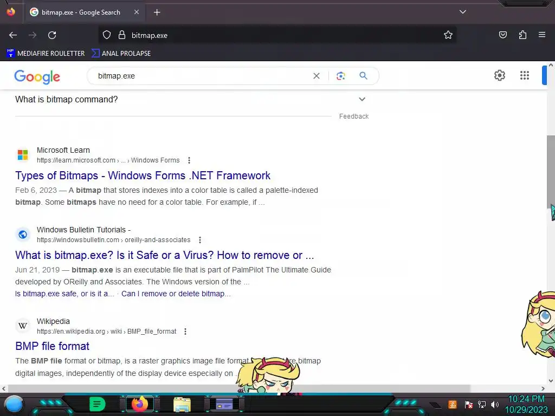Click the Feedback link
Image resolution: width=555 pixels, height=416 pixels.
pyautogui.click(x=353, y=116)
